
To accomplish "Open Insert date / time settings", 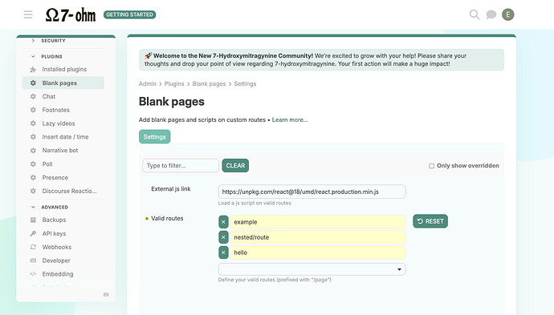I will coord(65,137).
